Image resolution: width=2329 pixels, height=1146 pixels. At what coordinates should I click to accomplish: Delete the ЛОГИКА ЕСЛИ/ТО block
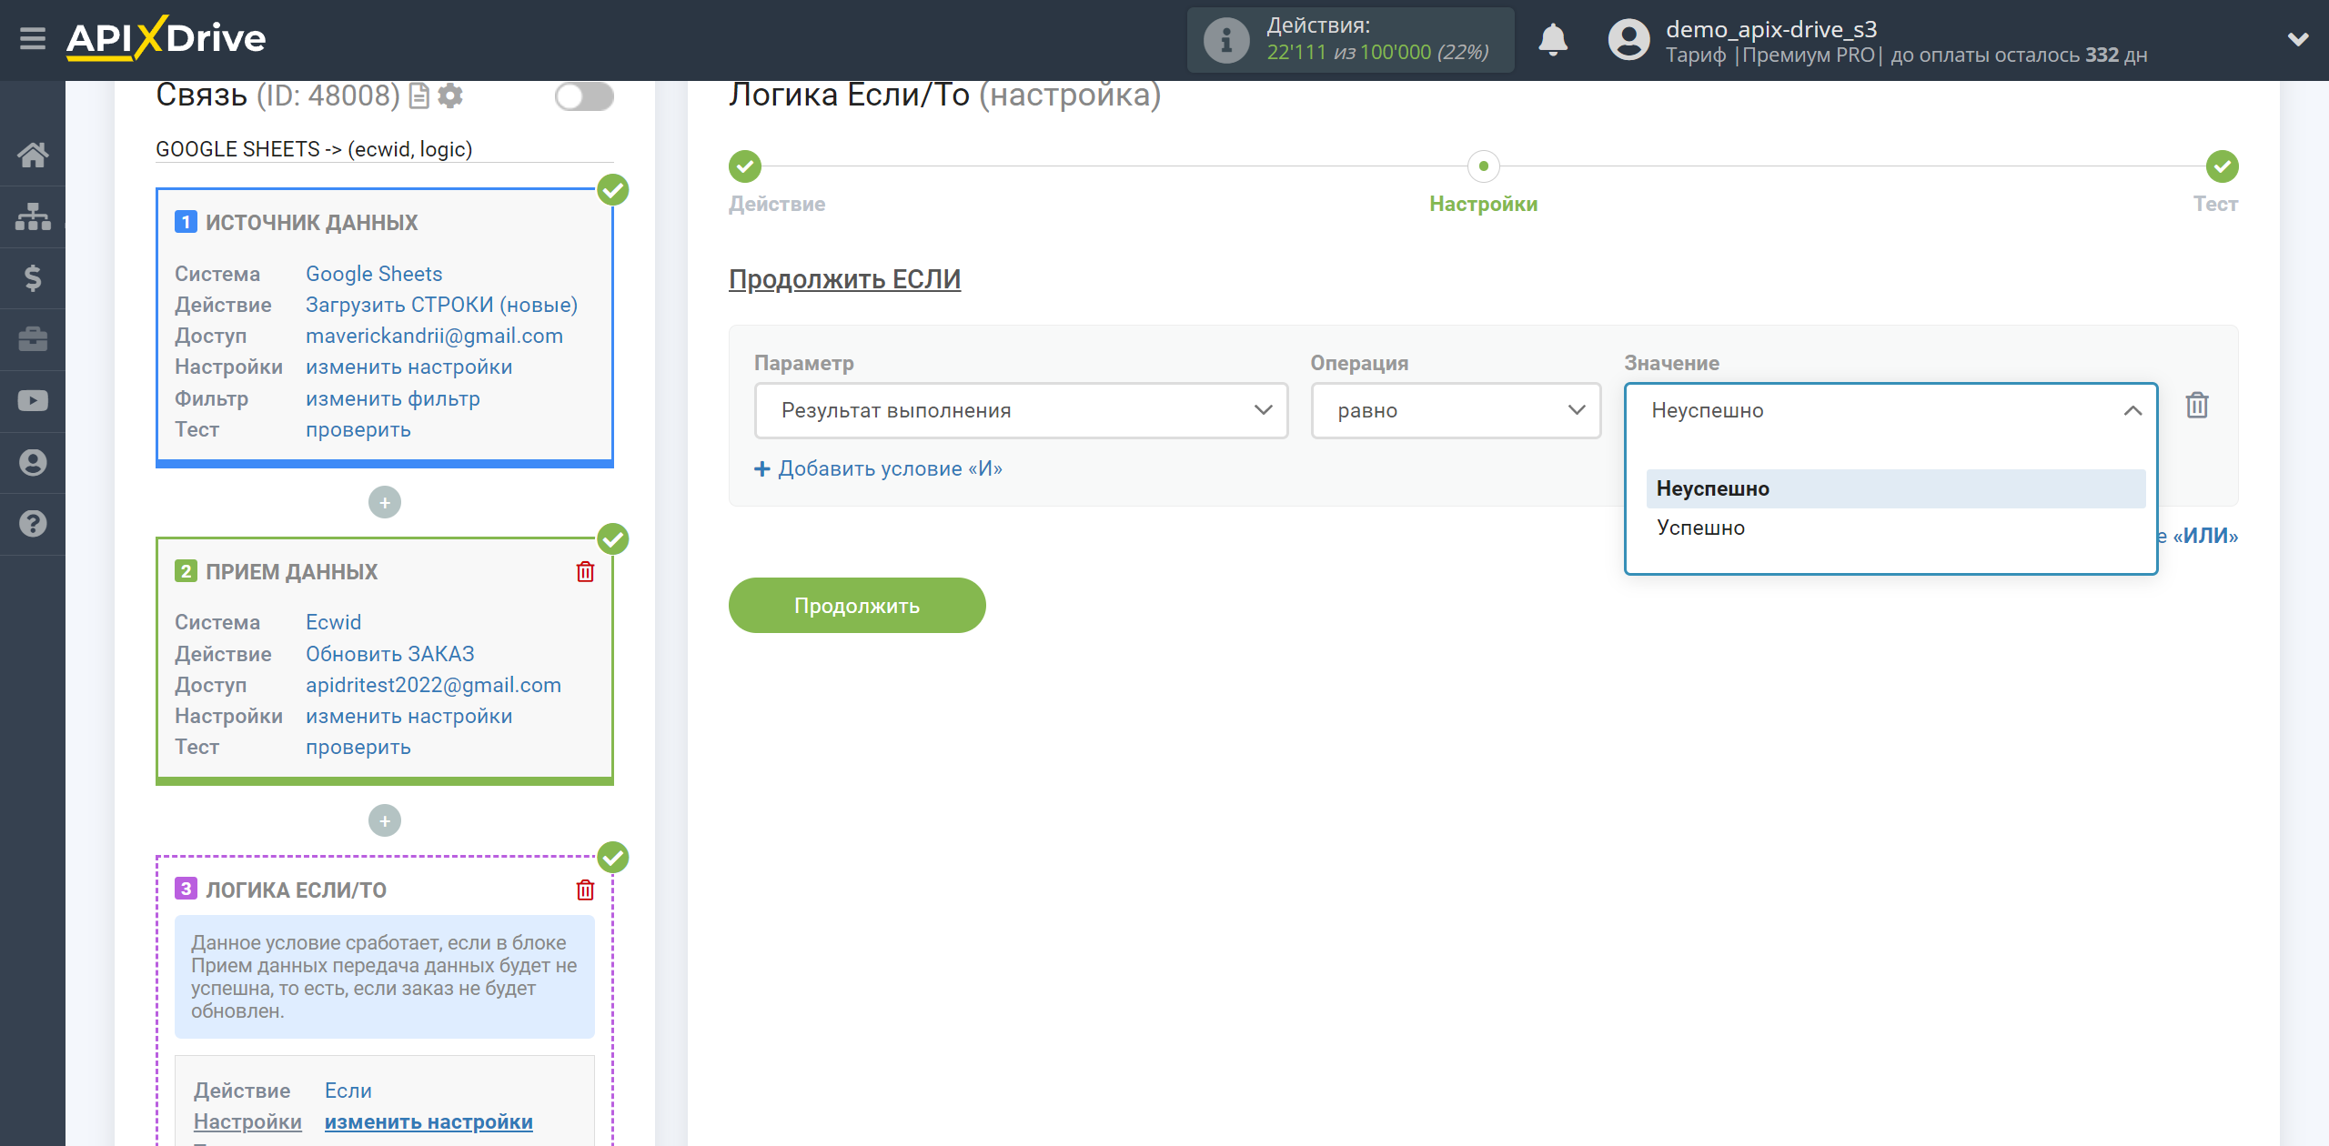585,890
